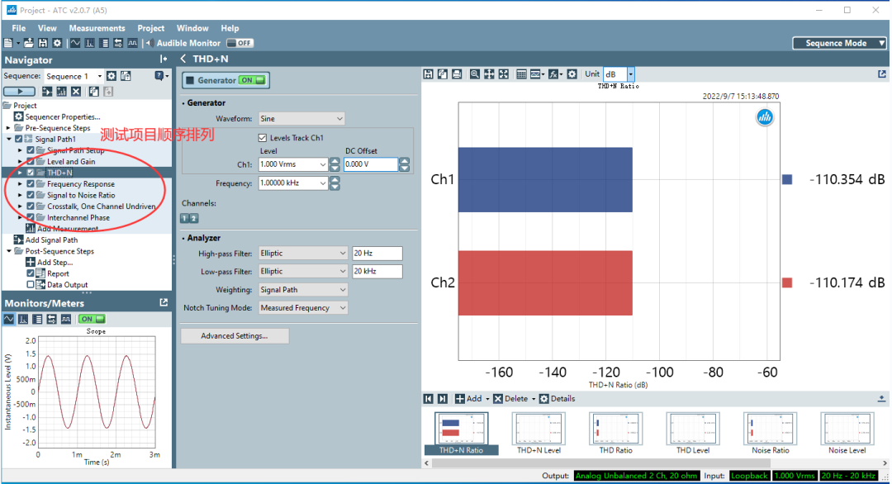This screenshot has width=892, height=484.
Task: Undock the Monitors/Meters panel
Action: point(164,302)
